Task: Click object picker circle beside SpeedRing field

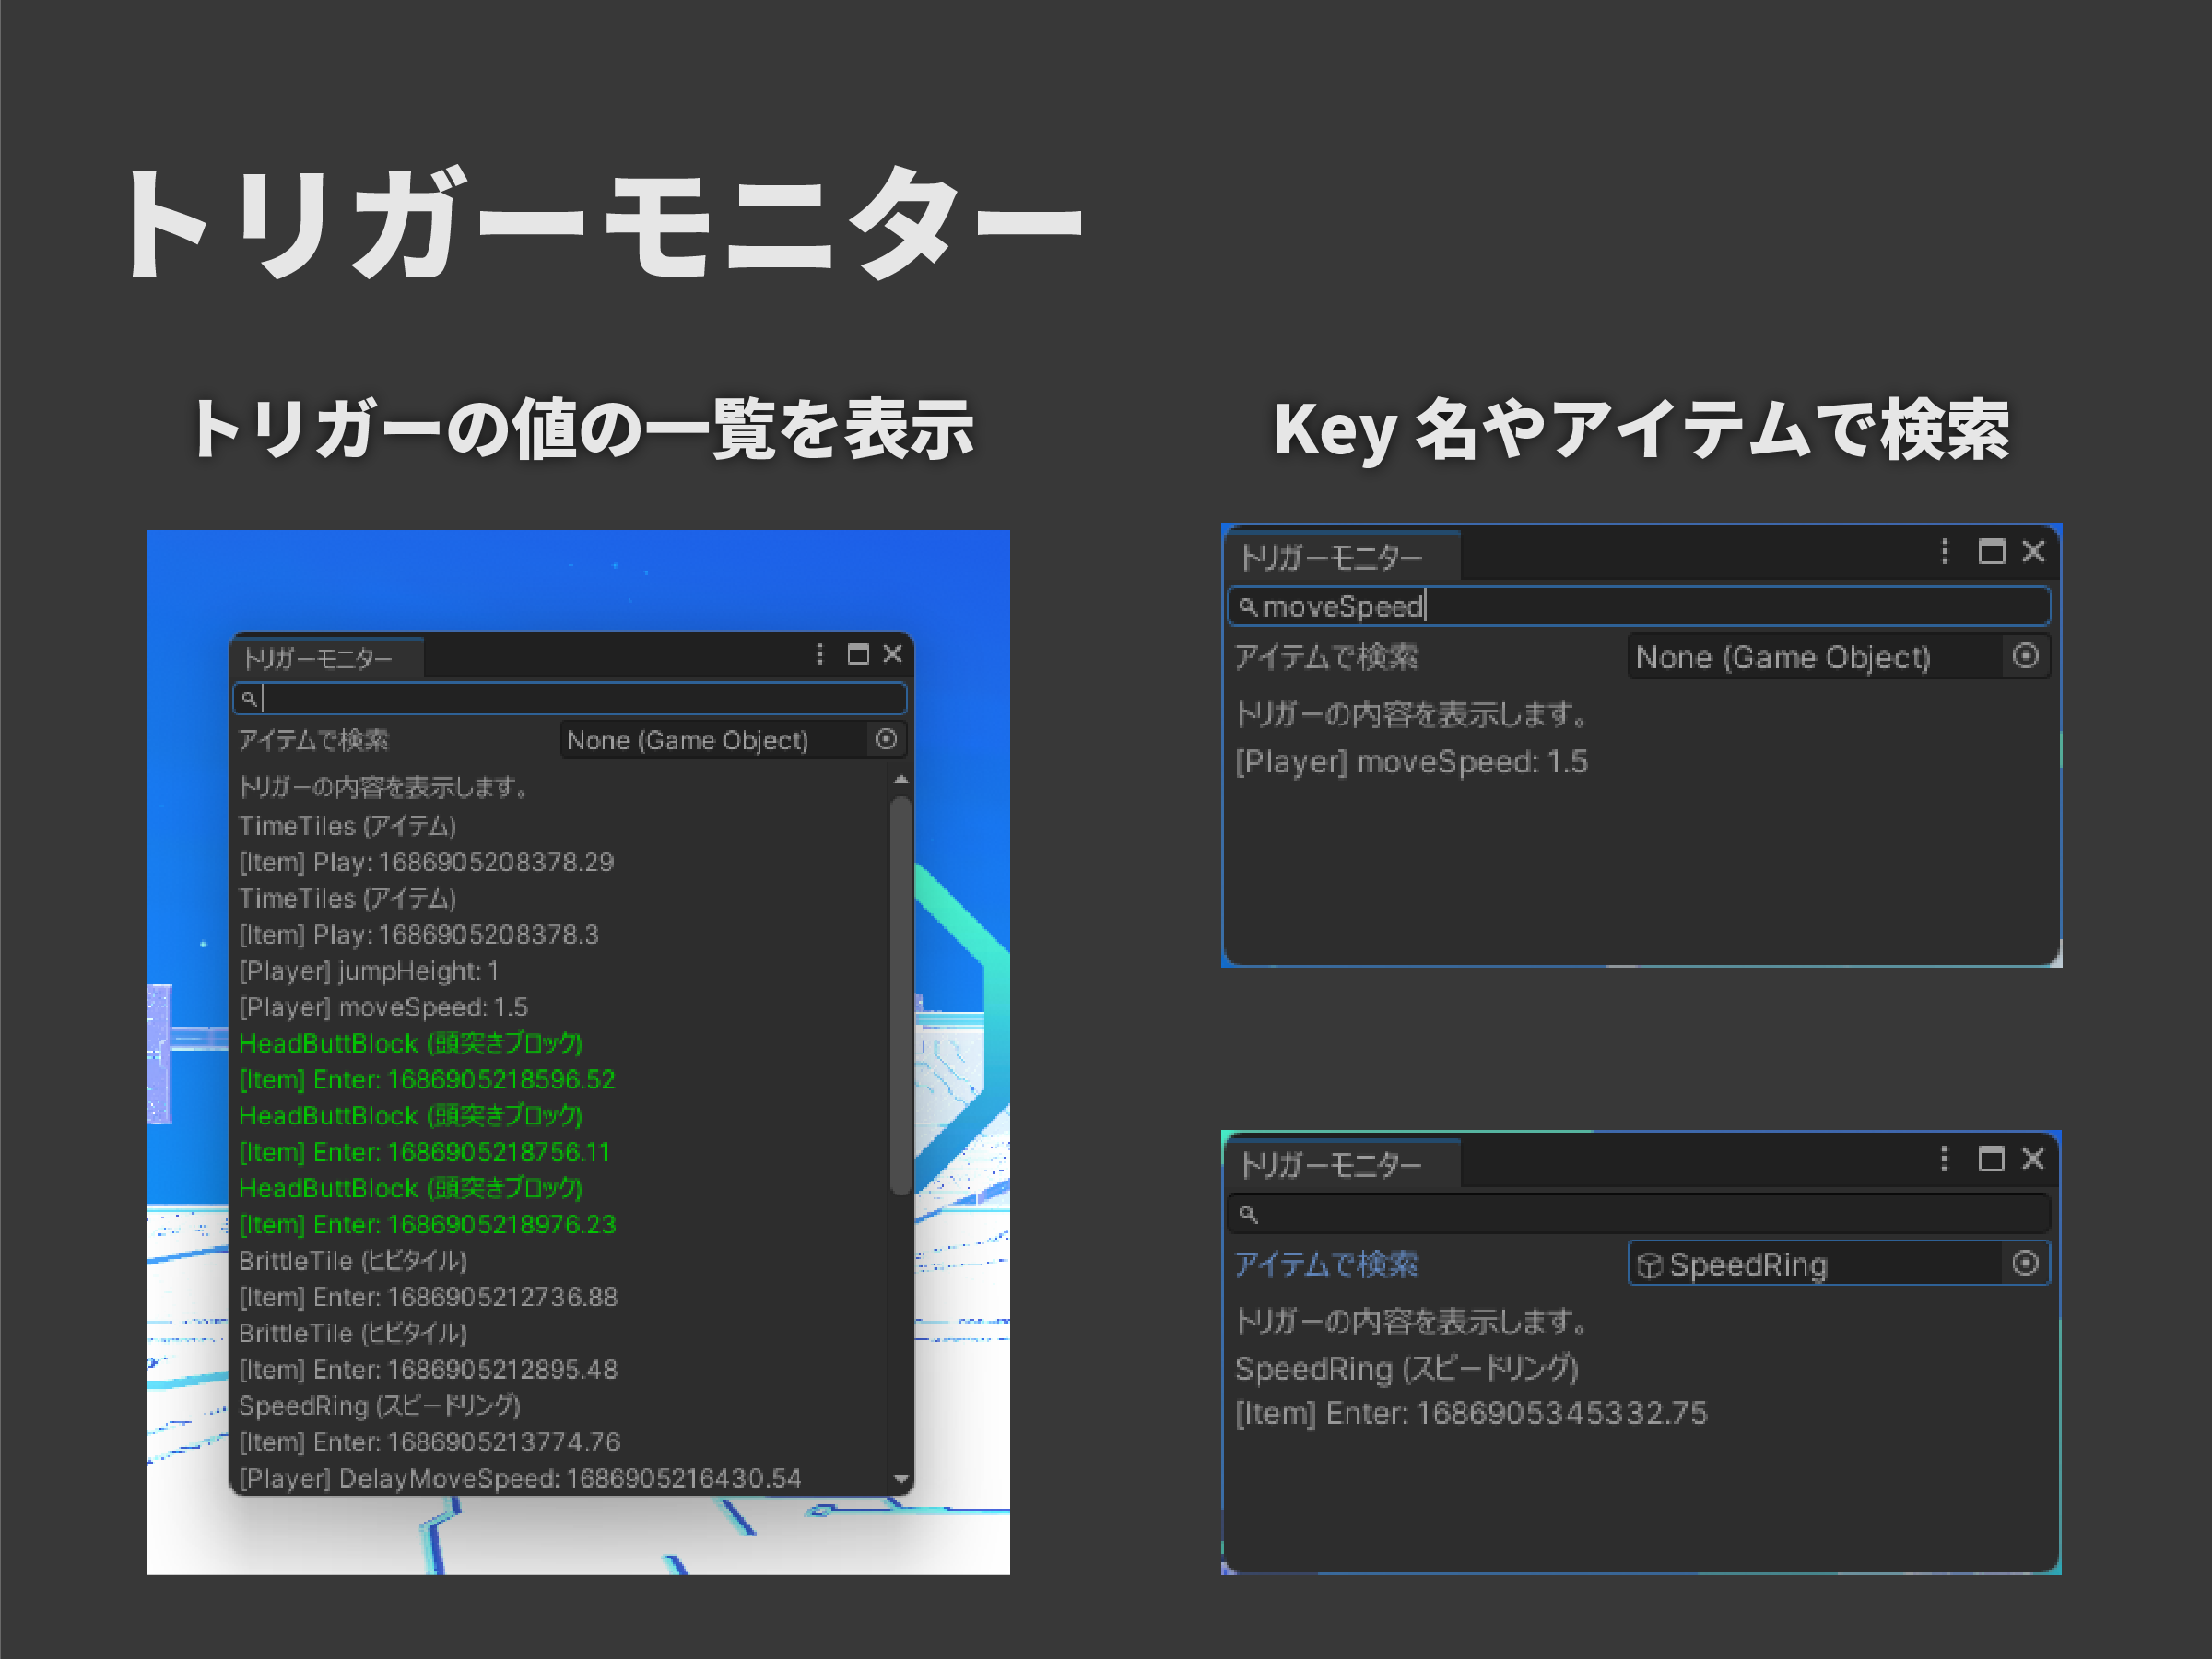Action: pyautogui.click(x=2025, y=1263)
